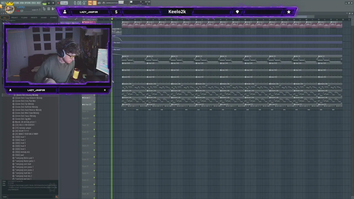Click the TAGS button in browser footer
This screenshot has width=354, height=199.
coord(5,197)
